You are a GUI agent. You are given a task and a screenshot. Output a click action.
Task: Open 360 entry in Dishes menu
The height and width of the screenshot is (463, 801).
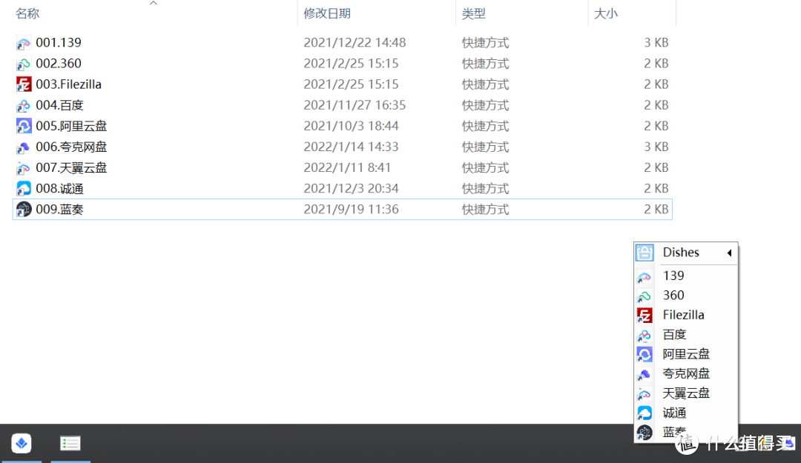(x=673, y=295)
